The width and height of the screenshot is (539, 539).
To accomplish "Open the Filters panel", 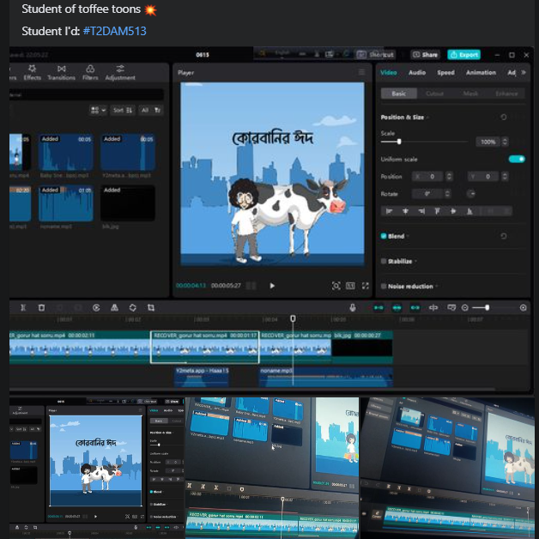I will coord(90,72).
